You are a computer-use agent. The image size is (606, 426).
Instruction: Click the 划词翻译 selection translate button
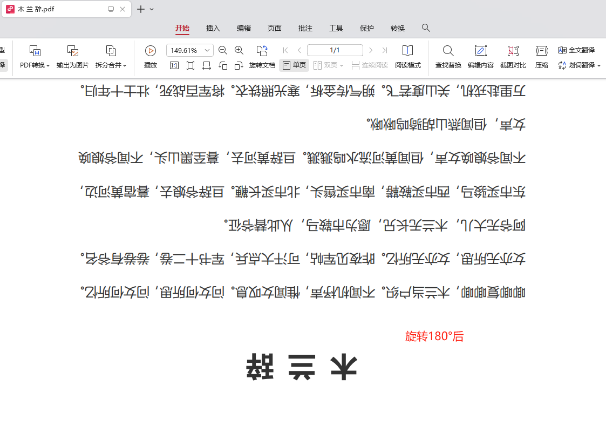[577, 65]
